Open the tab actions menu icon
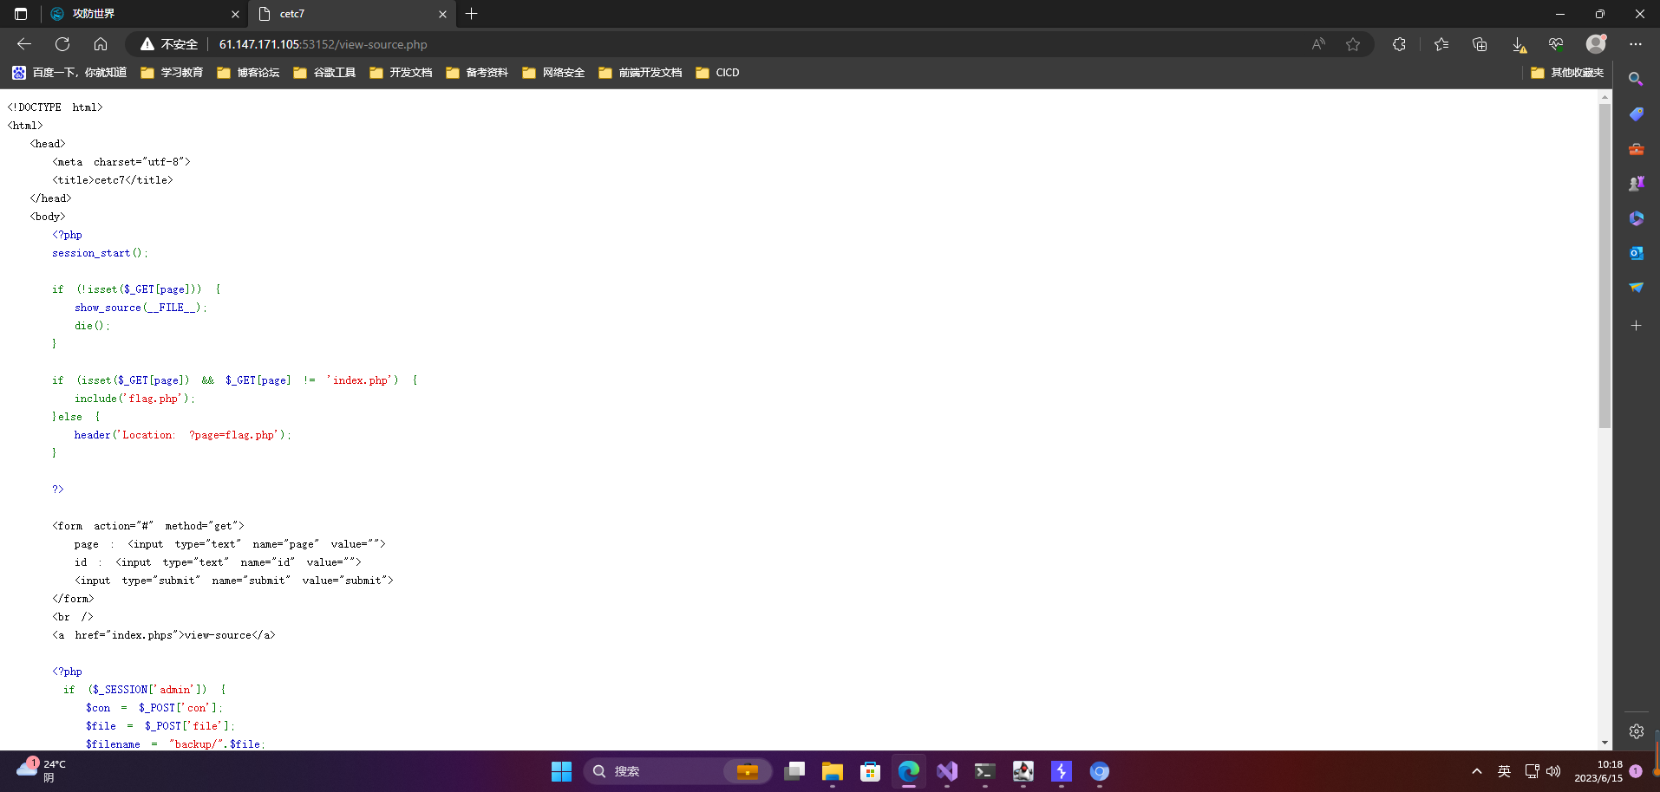 coord(21,14)
